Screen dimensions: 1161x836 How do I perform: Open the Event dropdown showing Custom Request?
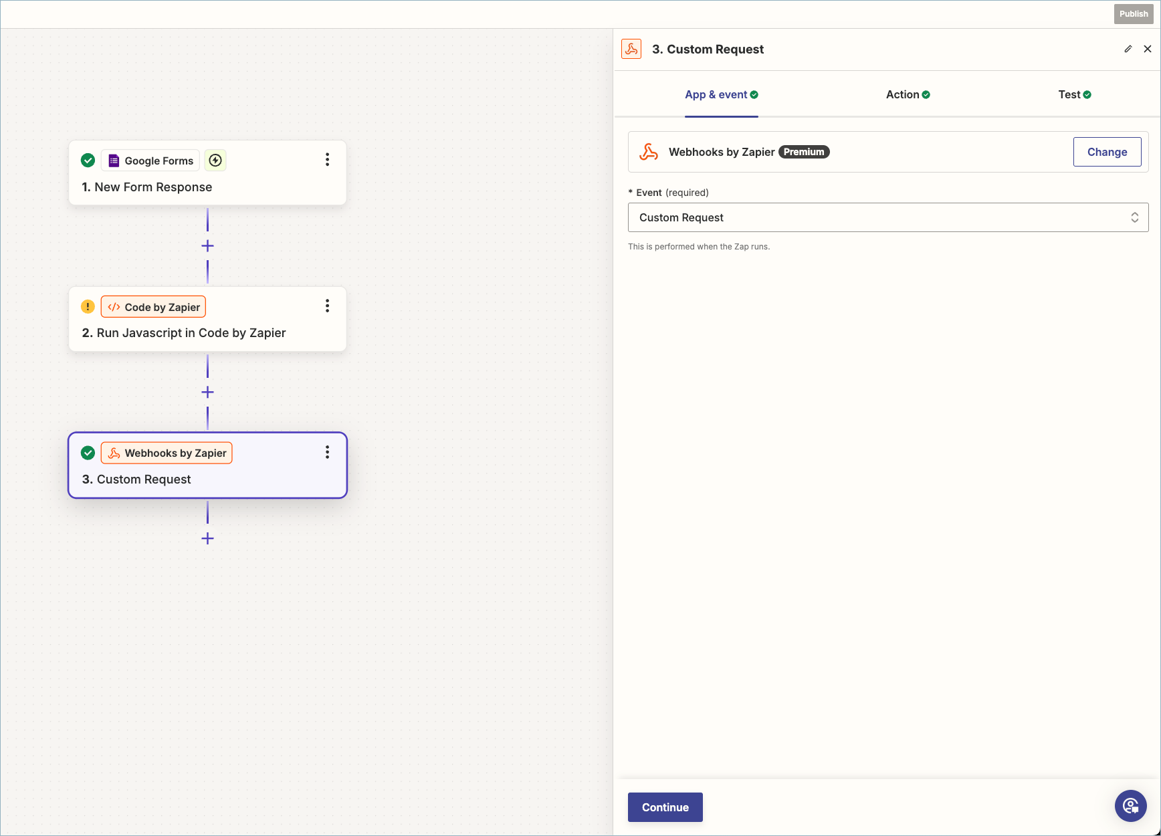click(x=888, y=217)
